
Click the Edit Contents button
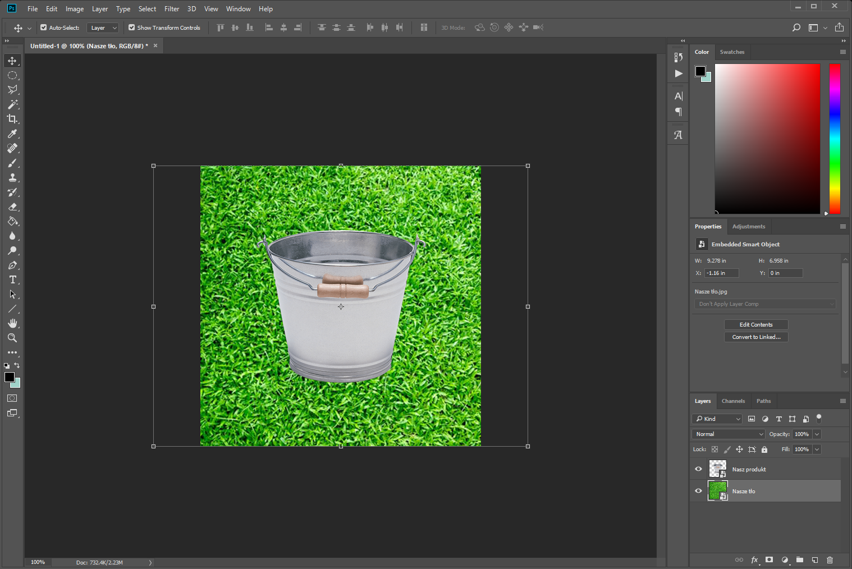click(x=756, y=325)
